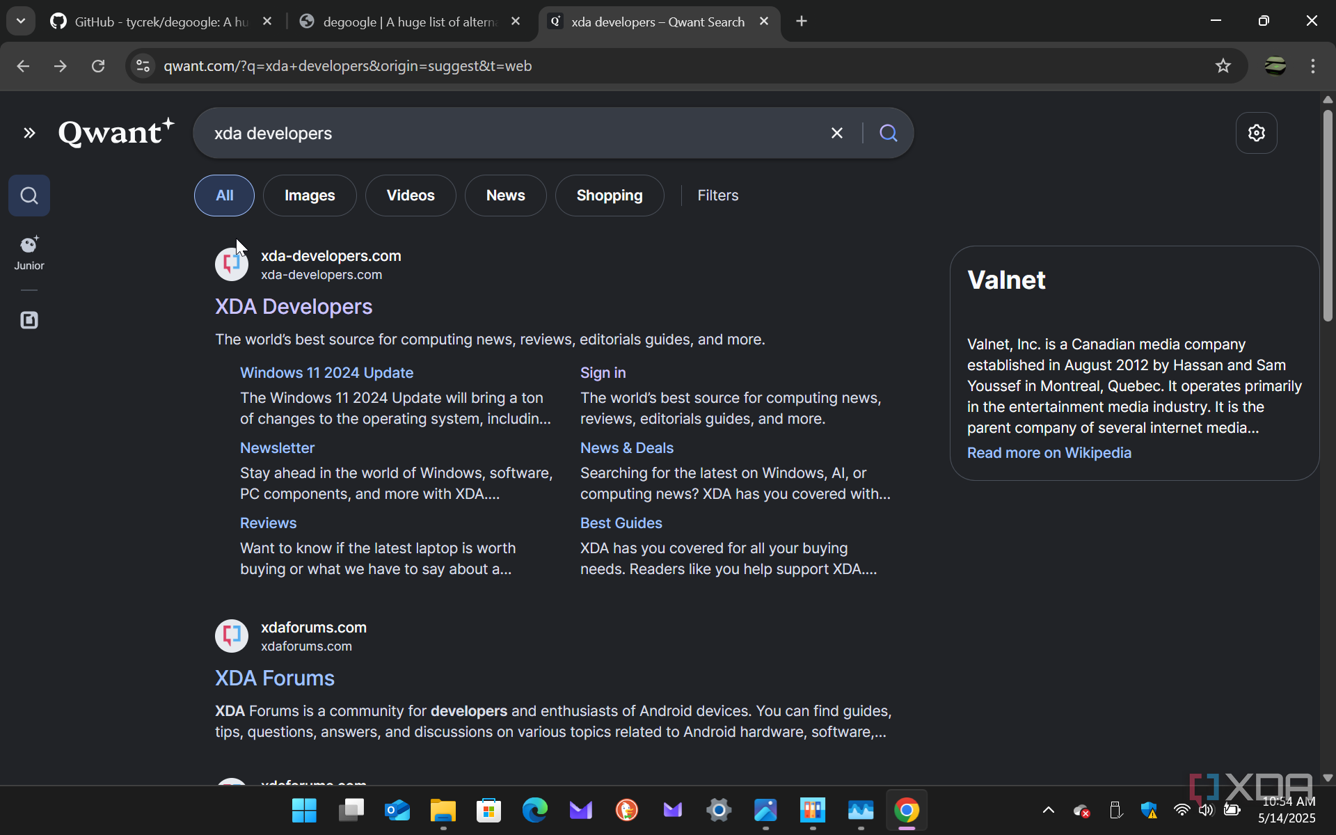Go back to previous page
Viewport: 1336px width, 835px height.
pyautogui.click(x=23, y=66)
